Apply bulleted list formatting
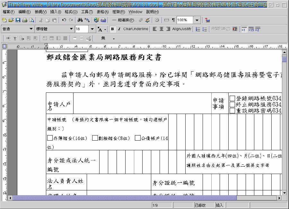The image size is (289, 209). click(205, 29)
